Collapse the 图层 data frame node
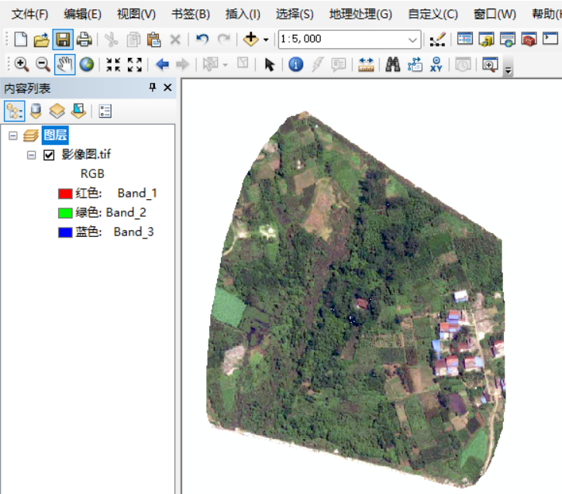 pyautogui.click(x=13, y=136)
